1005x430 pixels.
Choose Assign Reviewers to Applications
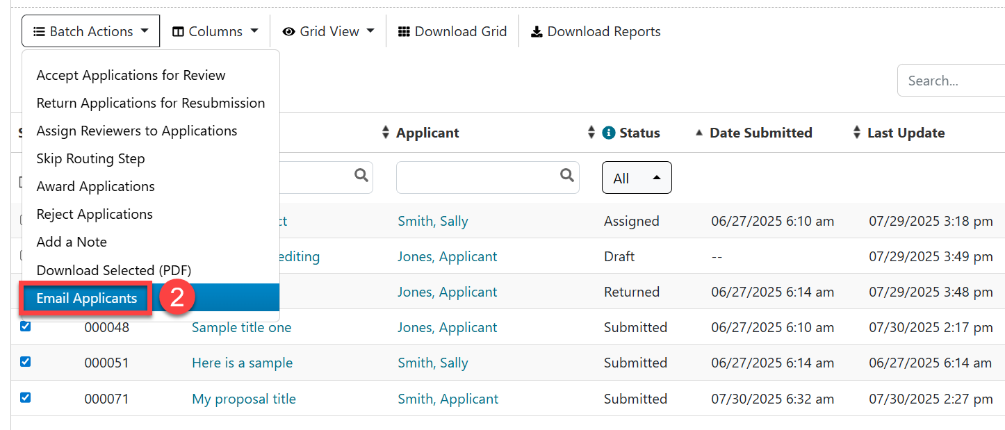pyautogui.click(x=151, y=131)
